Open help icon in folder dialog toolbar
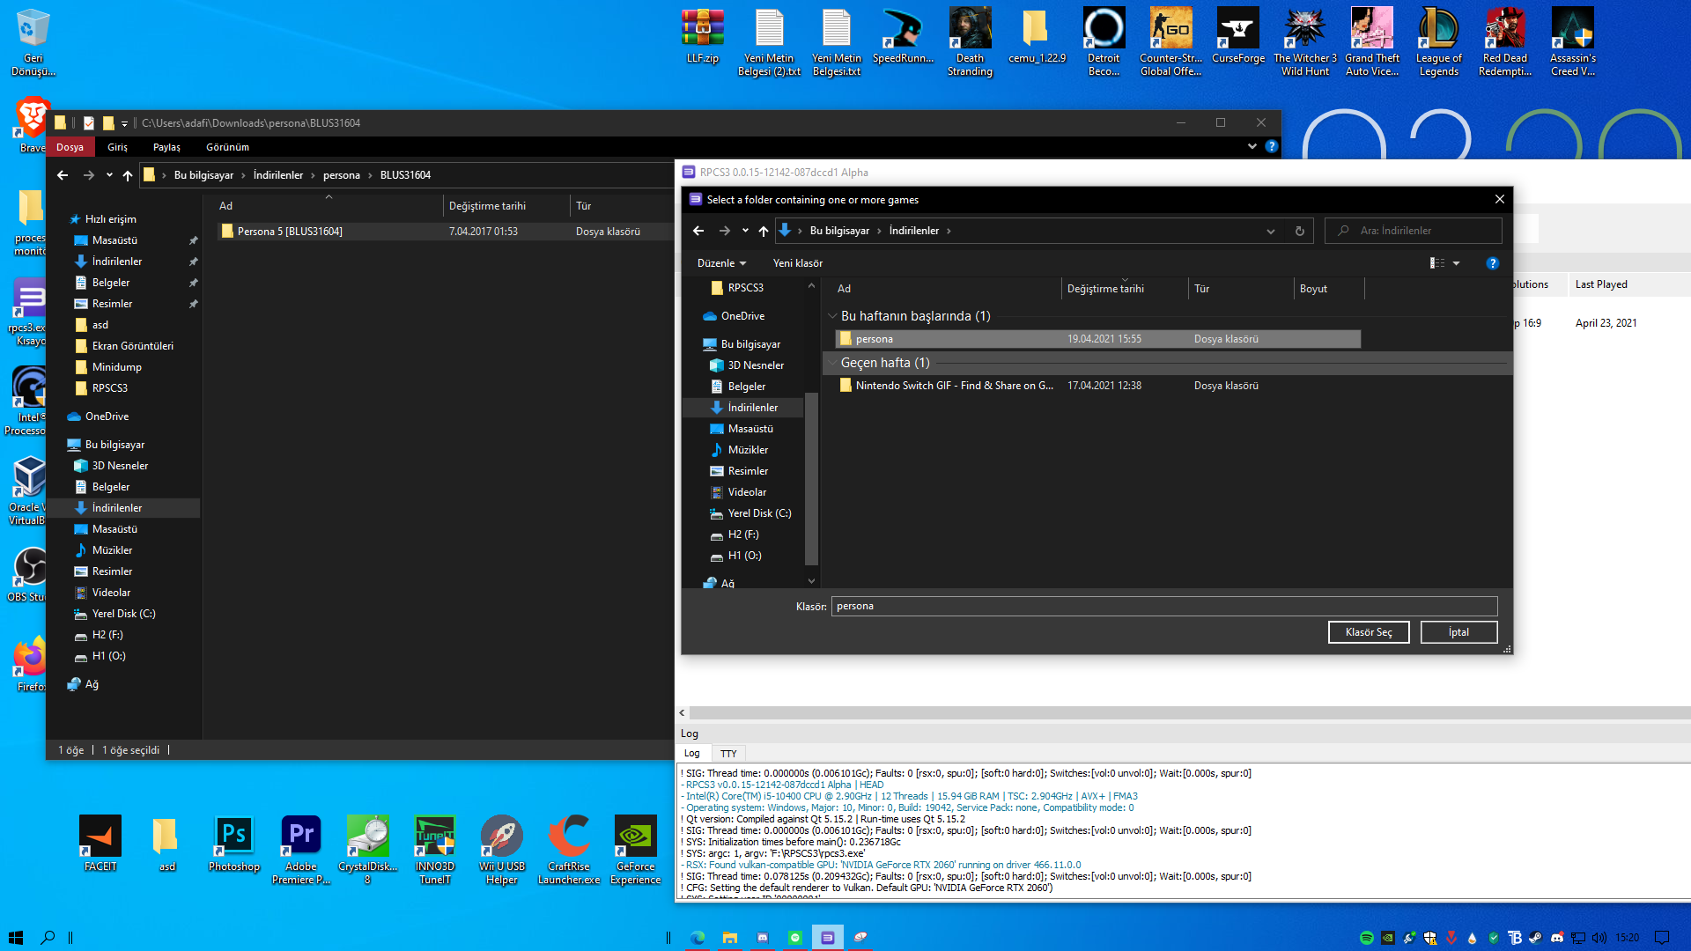Viewport: 1691px width, 951px height. 1492,263
